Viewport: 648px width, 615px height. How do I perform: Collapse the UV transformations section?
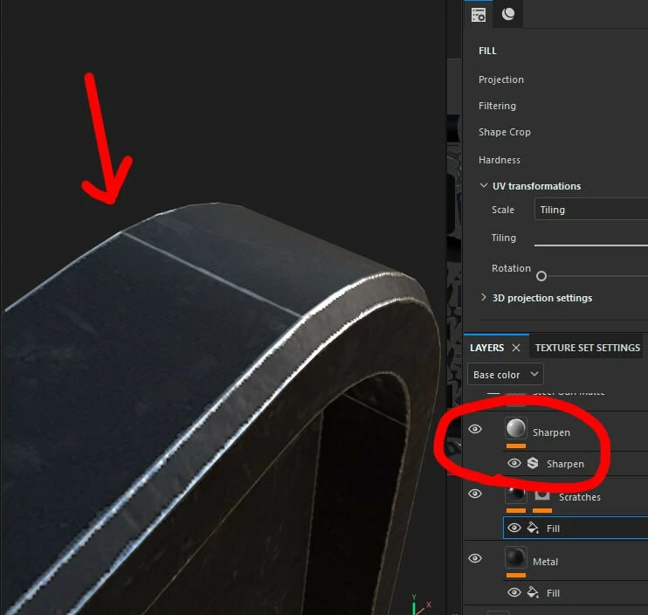pyautogui.click(x=483, y=185)
